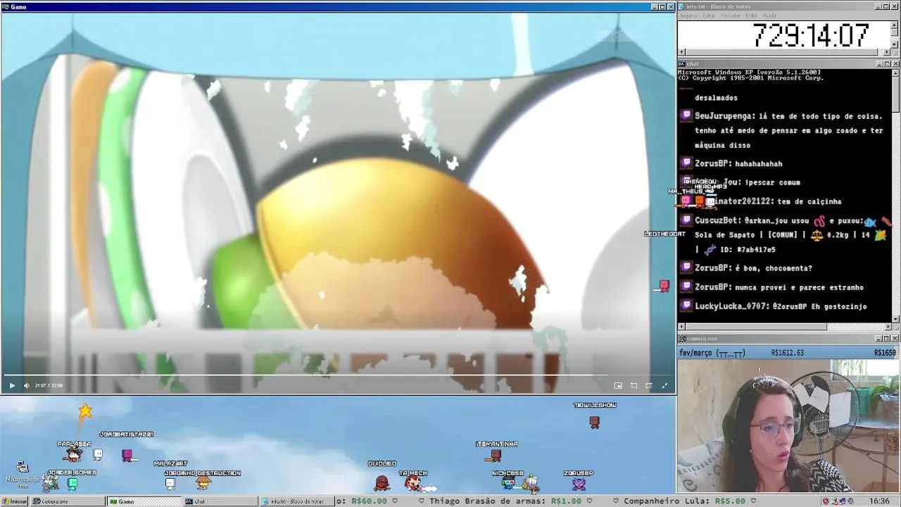
Task: Click the Notepad horizontal scrollbar left arrow
Action: [x=681, y=51]
